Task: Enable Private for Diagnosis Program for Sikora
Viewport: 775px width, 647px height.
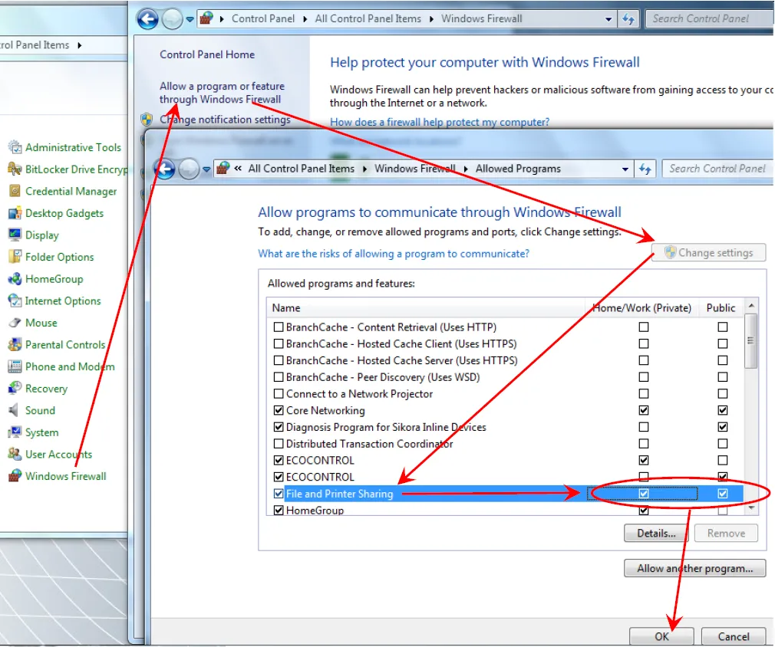Action: (x=644, y=427)
